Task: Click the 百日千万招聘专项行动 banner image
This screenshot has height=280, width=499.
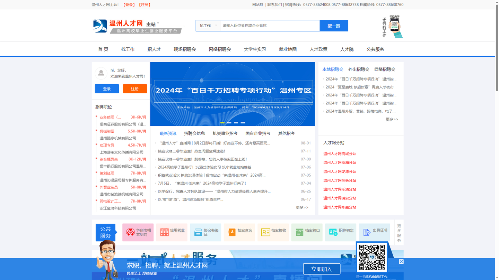Action: tap(233, 94)
